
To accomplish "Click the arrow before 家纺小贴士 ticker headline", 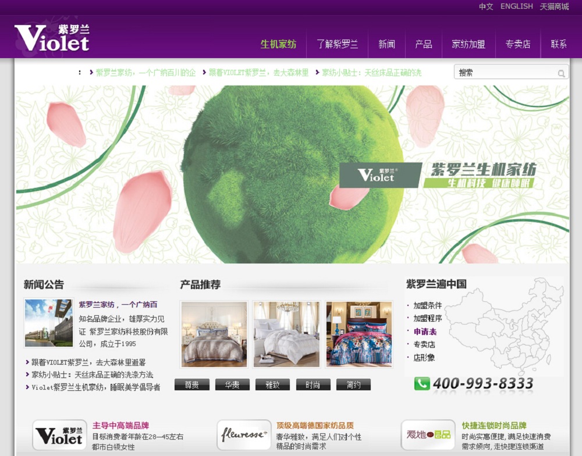I will click(317, 72).
